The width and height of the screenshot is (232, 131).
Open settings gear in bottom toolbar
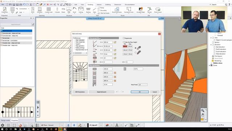pyautogui.click(x=3, y=125)
